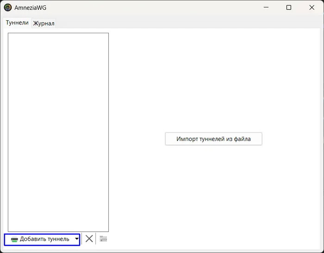Click Импорт туннелей из файла button
The image size is (324, 253).
click(213, 139)
